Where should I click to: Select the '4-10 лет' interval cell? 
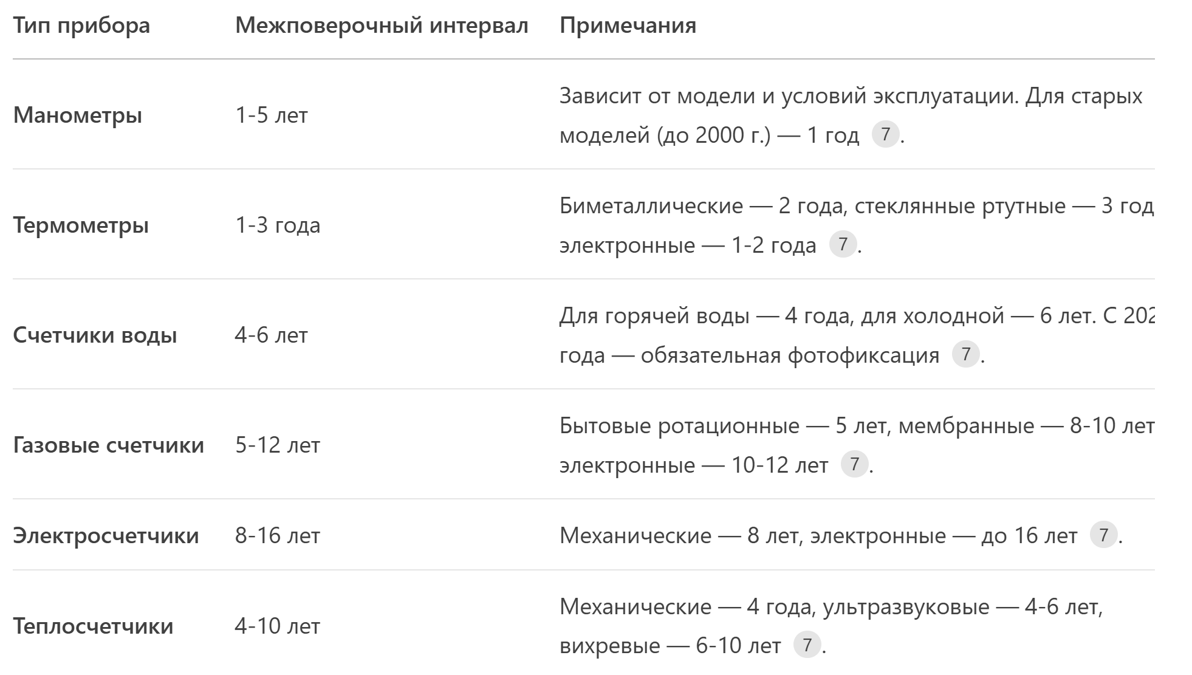[278, 626]
